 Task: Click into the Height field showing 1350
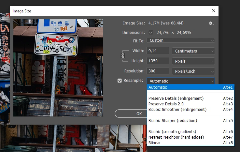click(158, 61)
